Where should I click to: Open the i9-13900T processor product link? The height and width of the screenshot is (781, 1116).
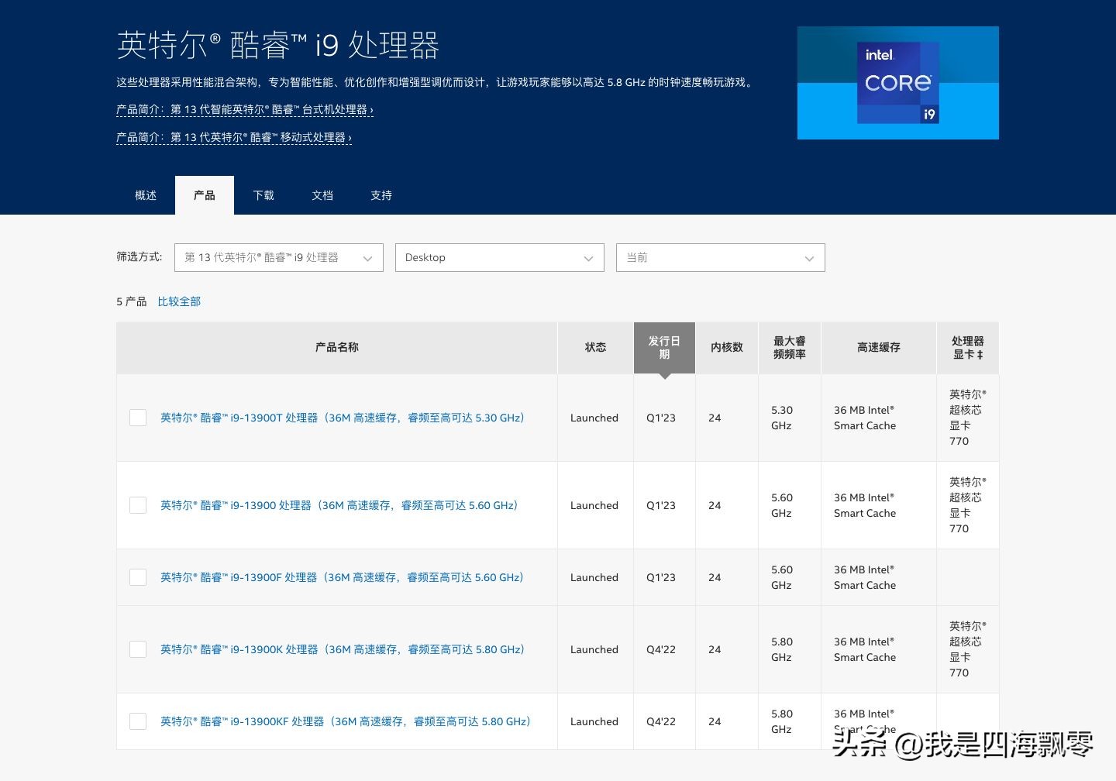tap(342, 417)
